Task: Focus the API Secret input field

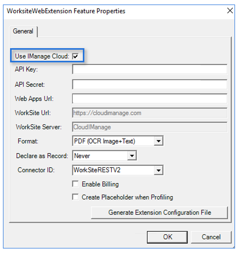Action: click(x=150, y=84)
